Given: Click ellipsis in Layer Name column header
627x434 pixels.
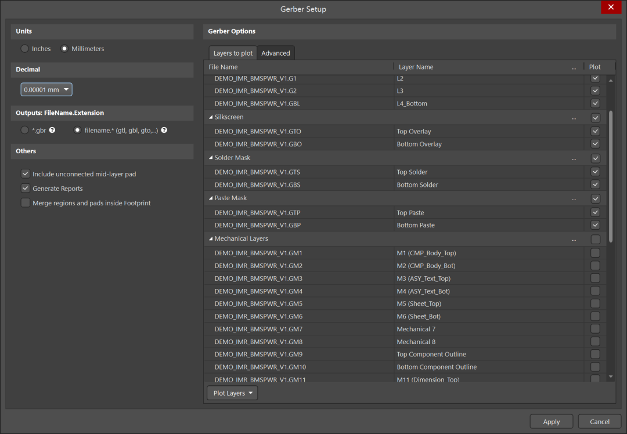Looking at the screenshot, I should click(574, 67).
